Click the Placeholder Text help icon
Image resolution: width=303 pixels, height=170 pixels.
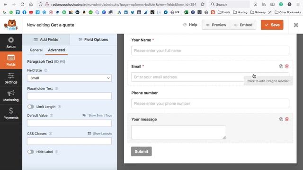[57, 88]
